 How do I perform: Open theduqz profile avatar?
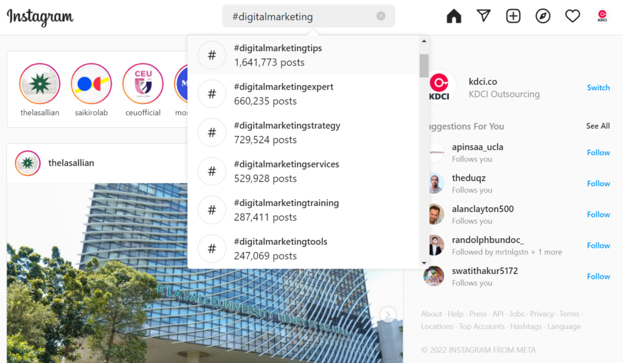coord(436,184)
